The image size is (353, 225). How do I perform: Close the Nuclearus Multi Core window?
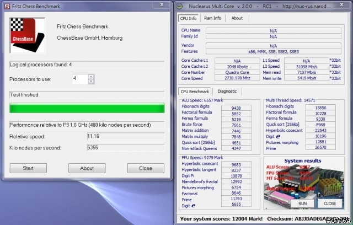(x=341, y=5)
